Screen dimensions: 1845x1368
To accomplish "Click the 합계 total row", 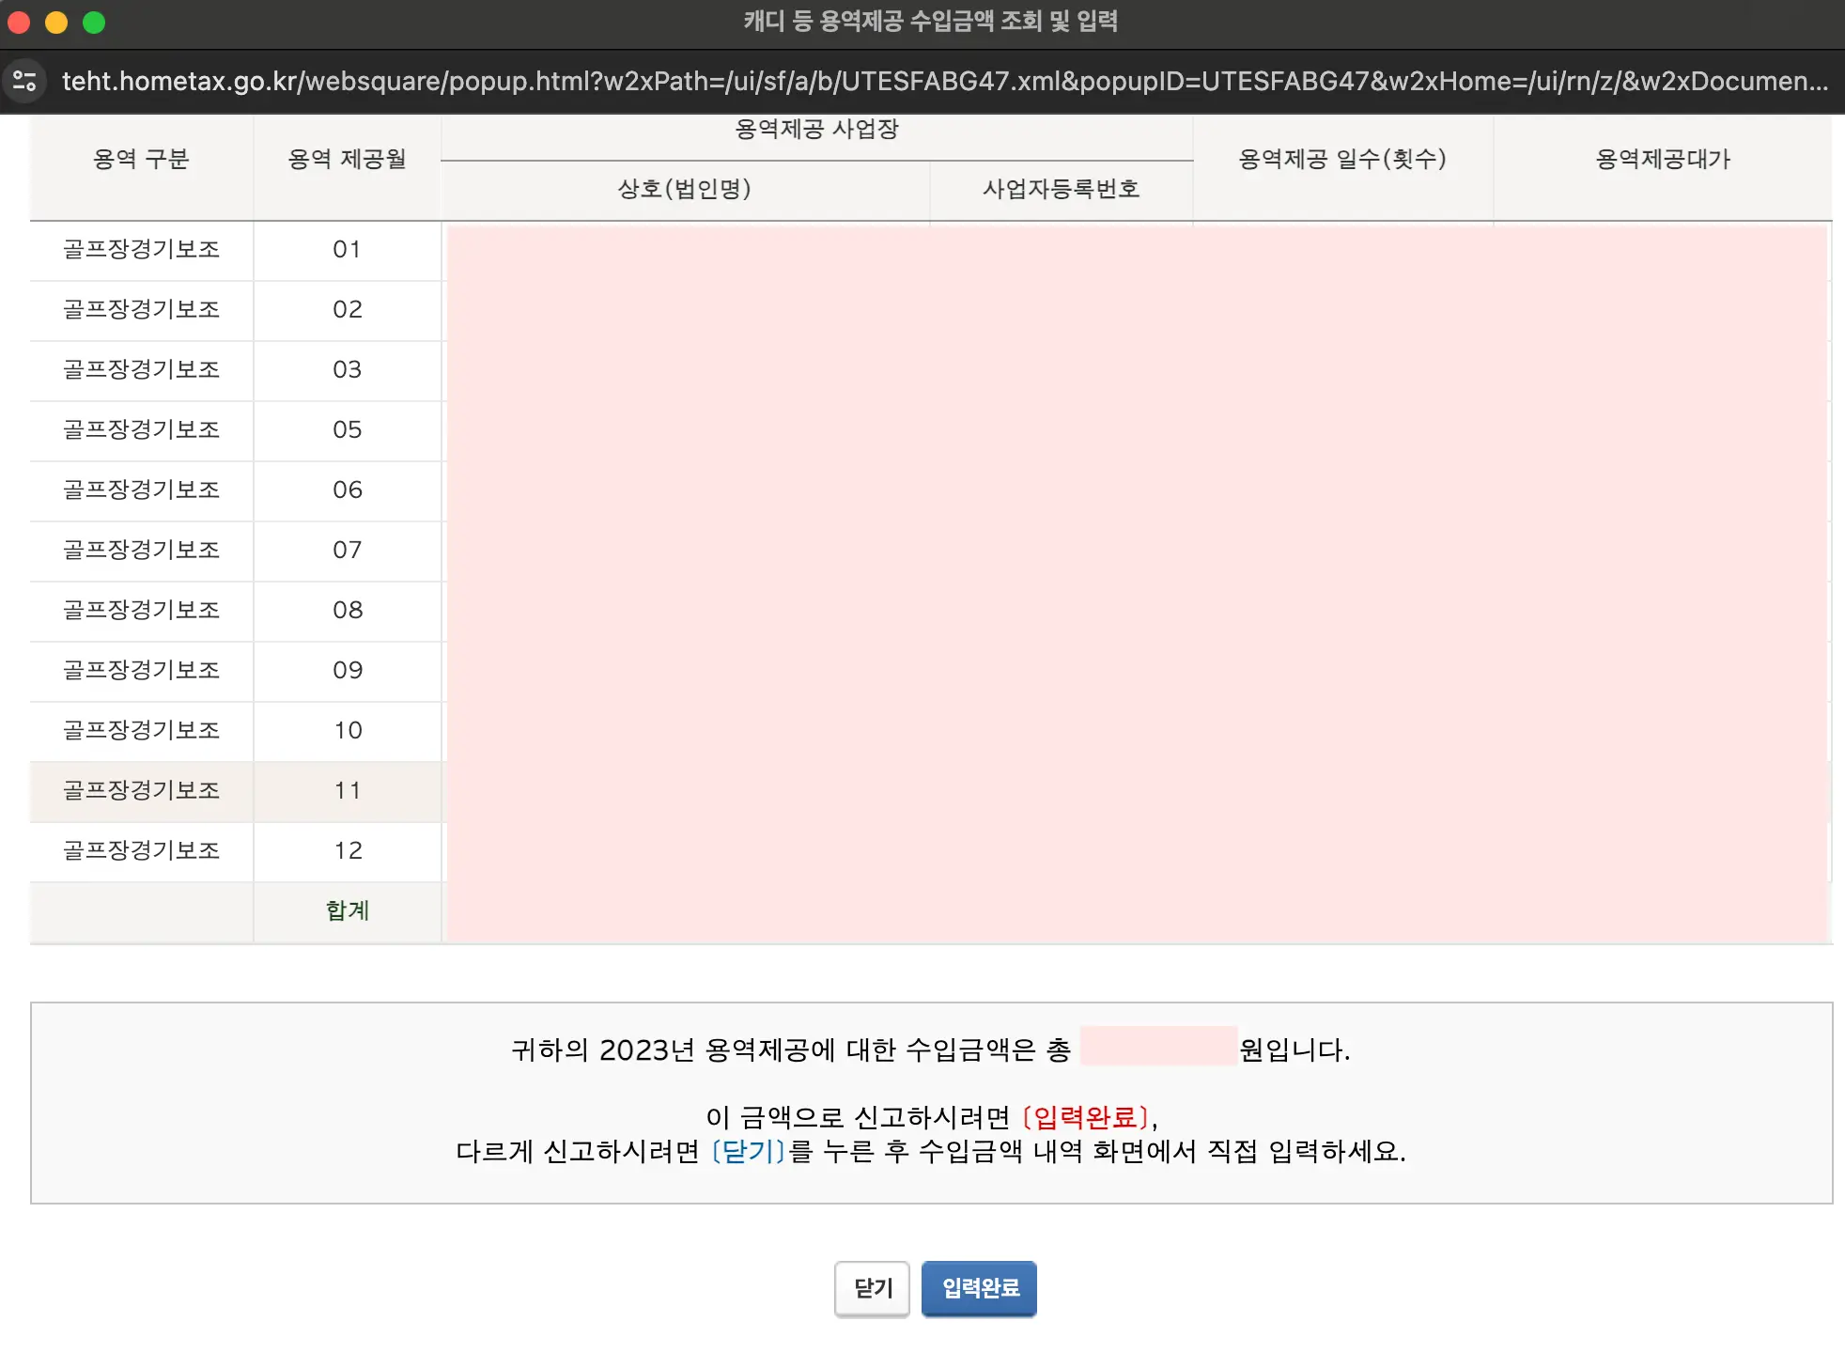I will coord(347,910).
